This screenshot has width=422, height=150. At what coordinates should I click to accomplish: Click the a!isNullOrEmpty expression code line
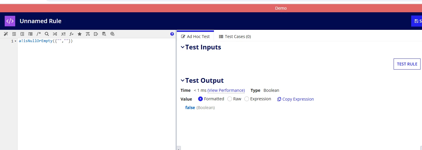tap(46, 41)
